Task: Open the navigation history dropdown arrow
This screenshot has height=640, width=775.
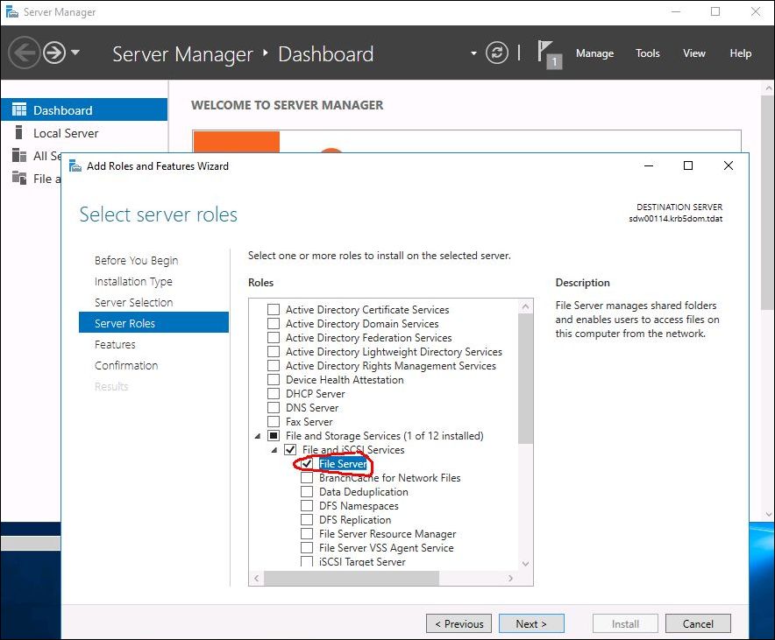Action: tap(75, 52)
